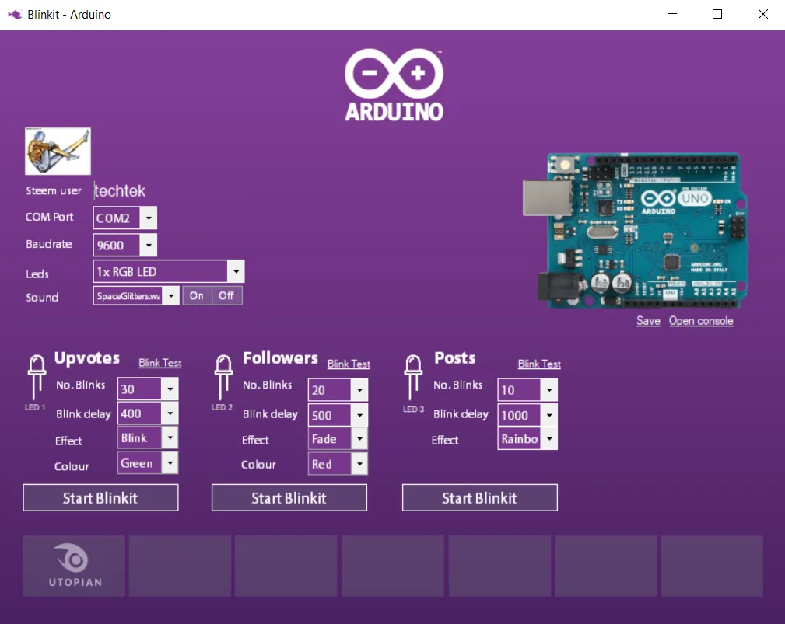Maximize the Blinkit window

[x=717, y=14]
